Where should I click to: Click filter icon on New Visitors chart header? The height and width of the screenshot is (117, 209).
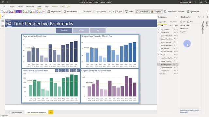tap(72, 71)
